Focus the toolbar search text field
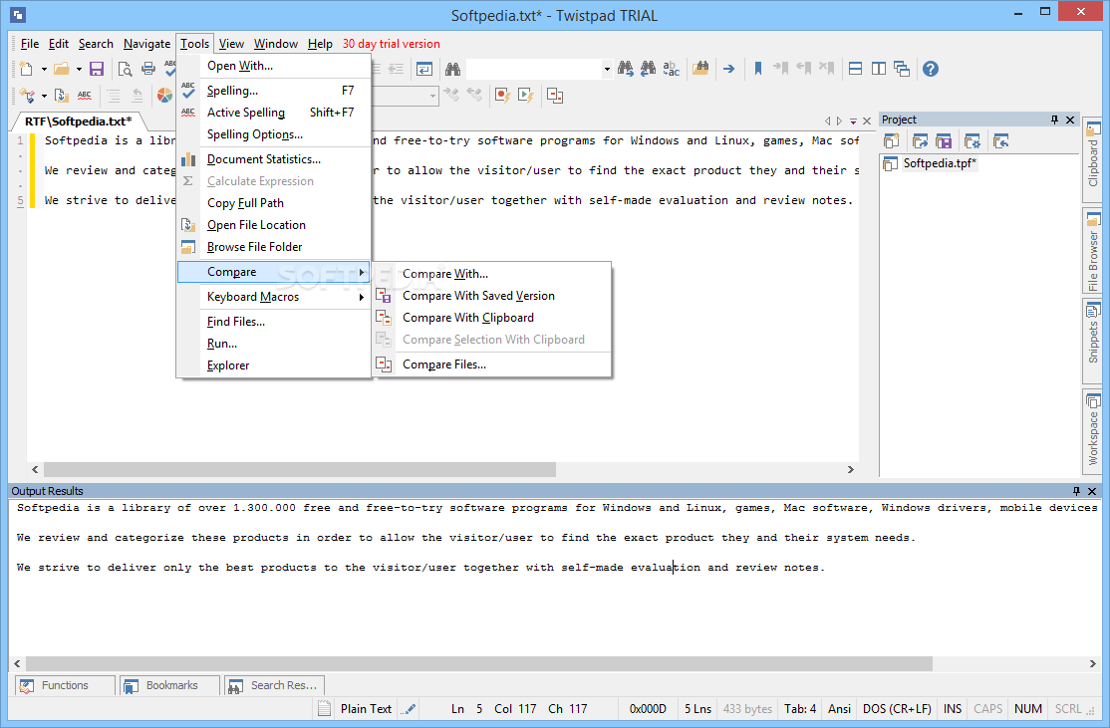This screenshot has height=728, width=1110. pos(534,69)
